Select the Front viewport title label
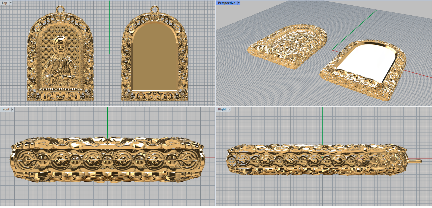 [x=5, y=109]
